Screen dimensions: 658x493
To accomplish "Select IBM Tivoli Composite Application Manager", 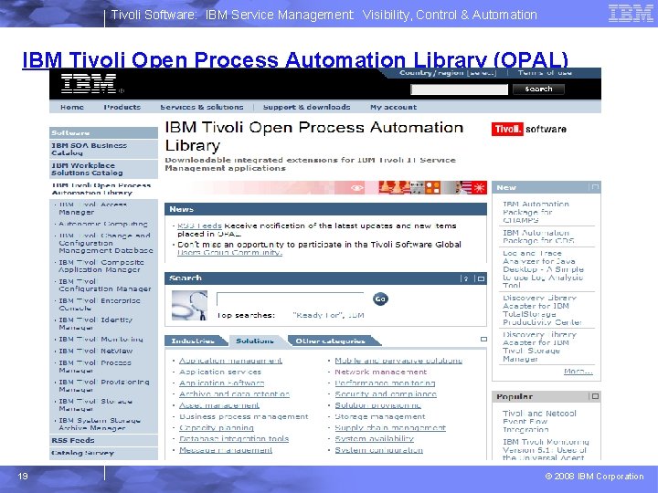I will (x=101, y=266).
